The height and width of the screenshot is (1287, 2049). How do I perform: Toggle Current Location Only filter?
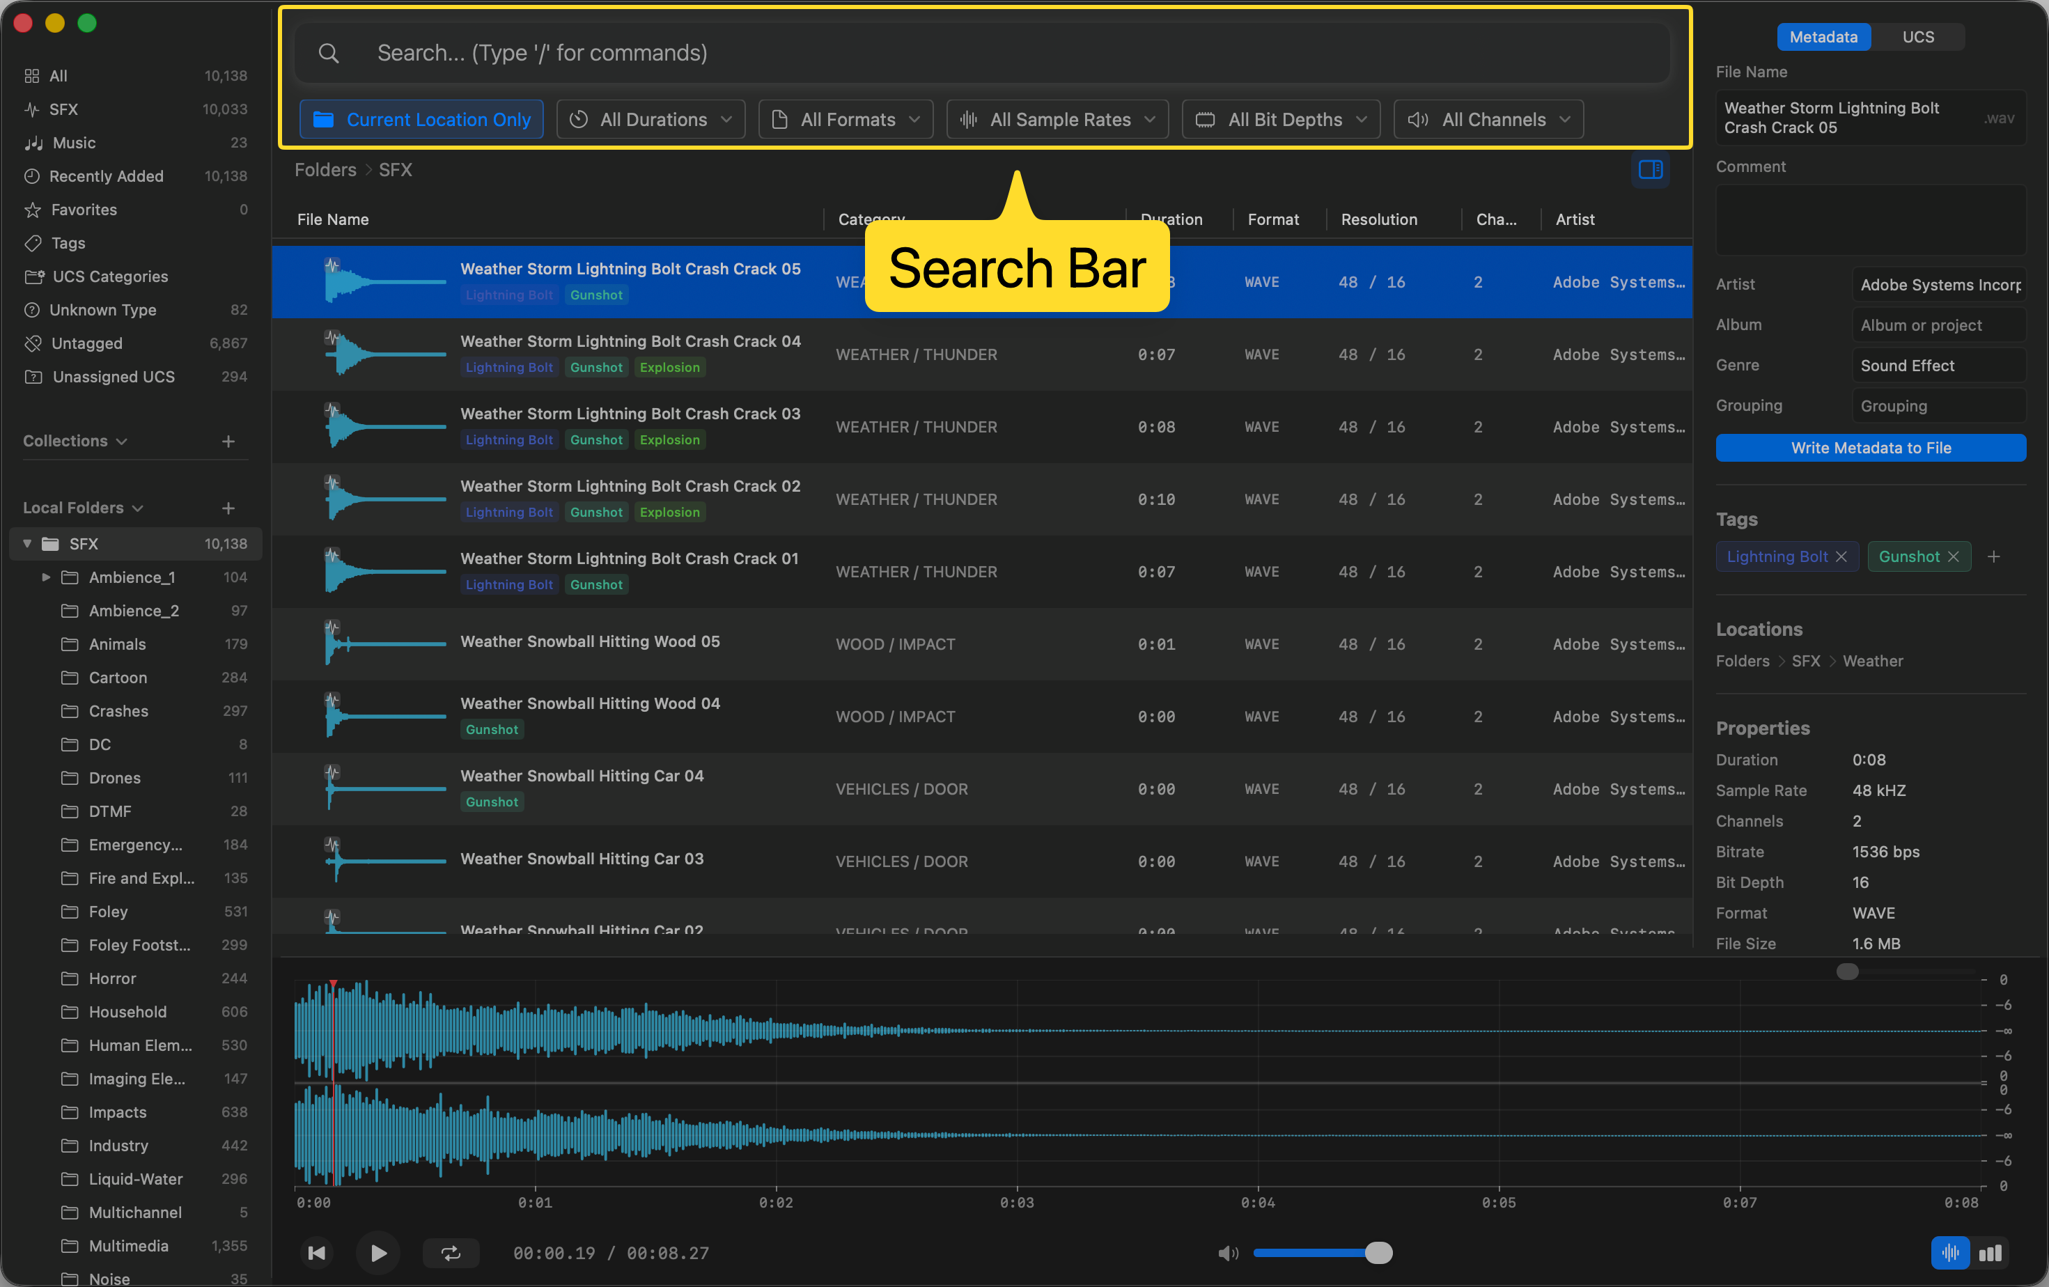[421, 119]
